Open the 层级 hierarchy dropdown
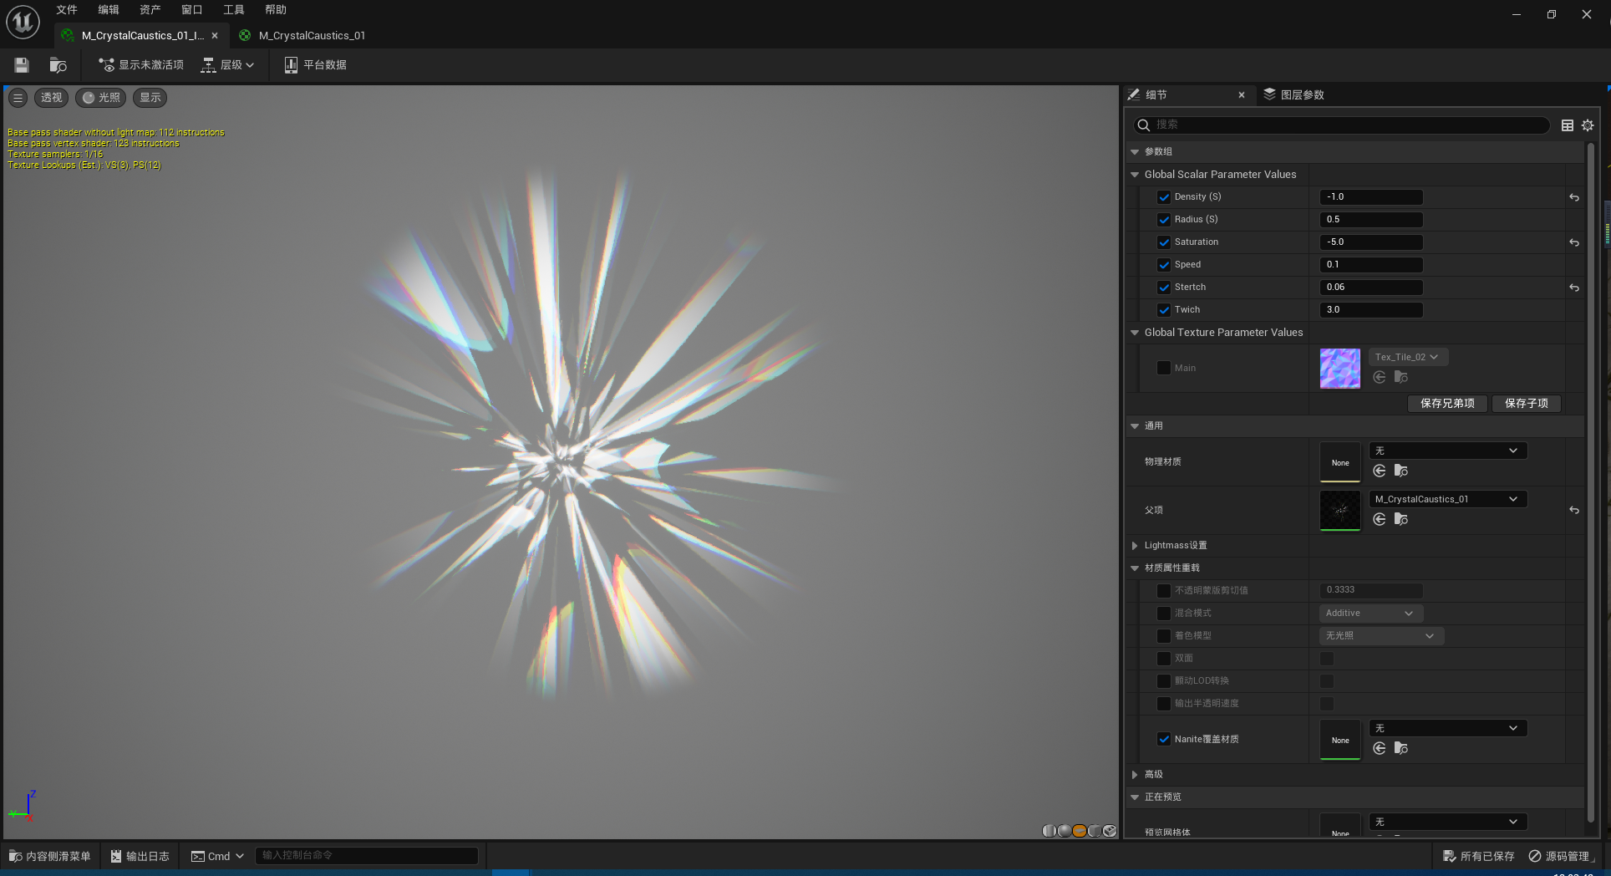The image size is (1611, 876). (228, 65)
